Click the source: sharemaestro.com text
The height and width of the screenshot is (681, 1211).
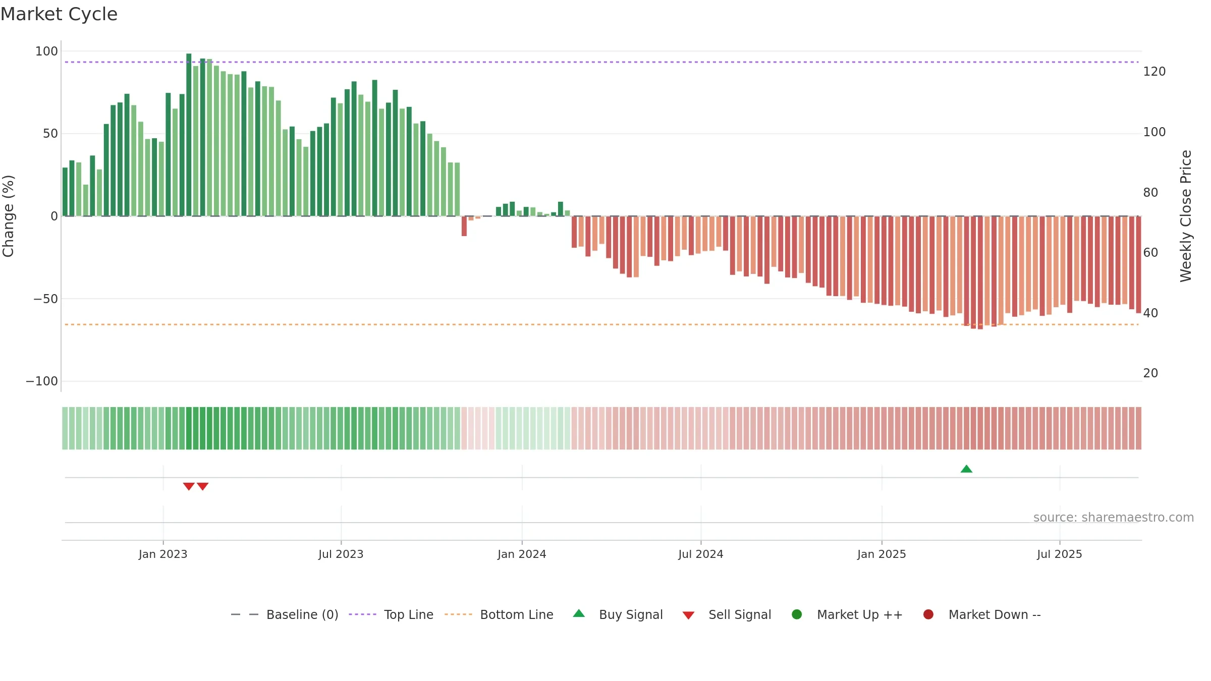(x=1114, y=518)
